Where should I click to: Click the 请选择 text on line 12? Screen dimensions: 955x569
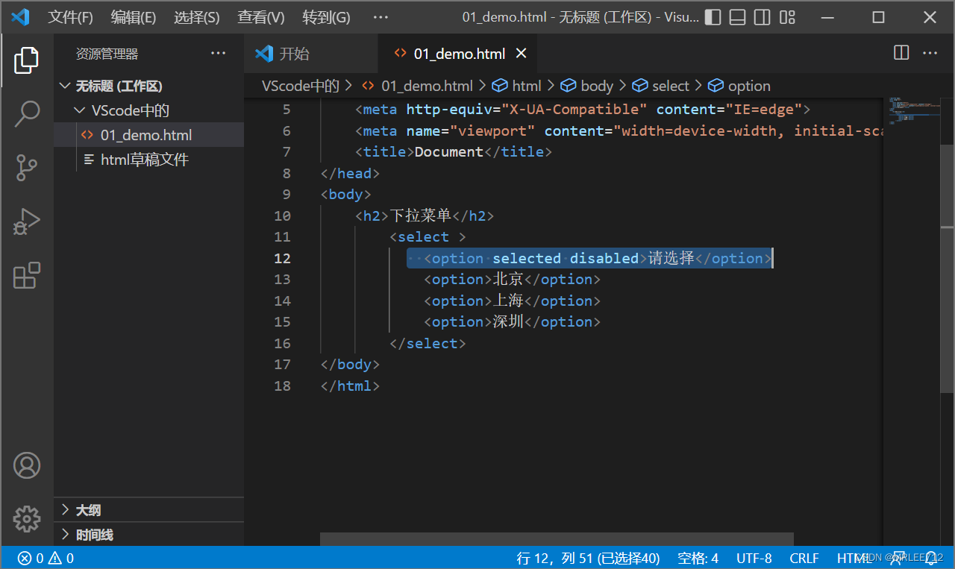coord(671,258)
